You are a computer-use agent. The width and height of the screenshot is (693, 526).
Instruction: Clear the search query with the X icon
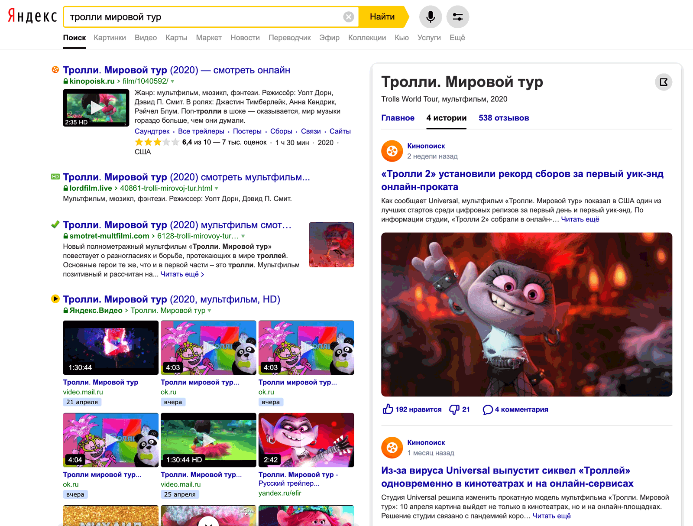point(349,17)
